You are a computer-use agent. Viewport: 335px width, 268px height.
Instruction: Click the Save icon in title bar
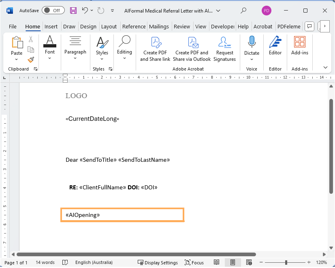73,11
